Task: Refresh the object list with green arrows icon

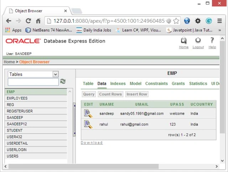Action: coord(63,81)
